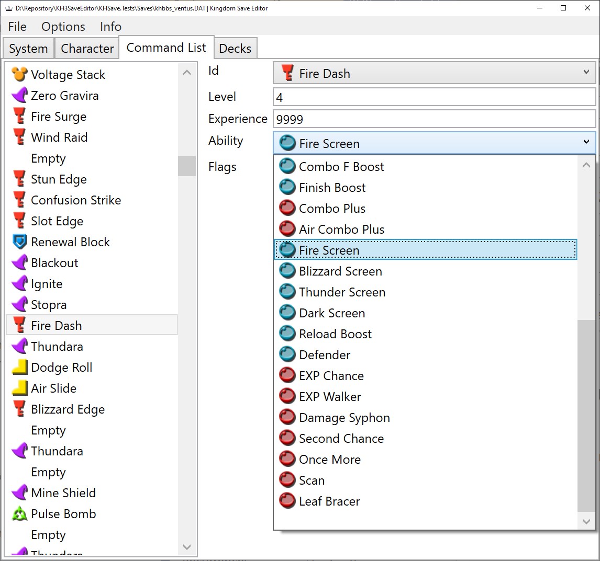This screenshot has width=600, height=561.
Task: Choose Dark Screen from the ability list
Action: tap(425, 313)
